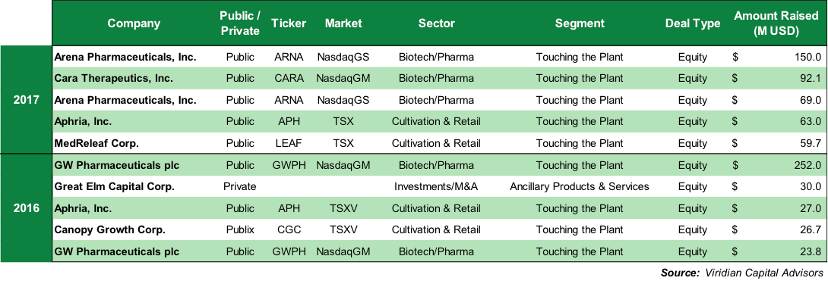Click the 2017 year label cell
The image size is (828, 284).
point(27,100)
